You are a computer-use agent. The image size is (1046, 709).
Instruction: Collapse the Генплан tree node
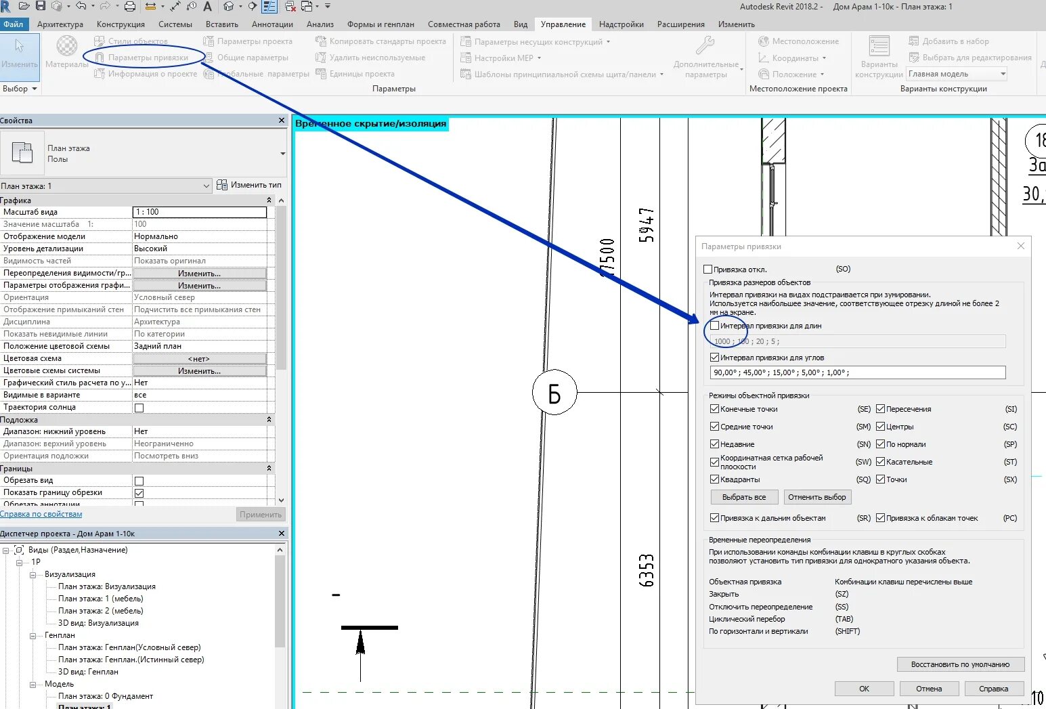32,635
